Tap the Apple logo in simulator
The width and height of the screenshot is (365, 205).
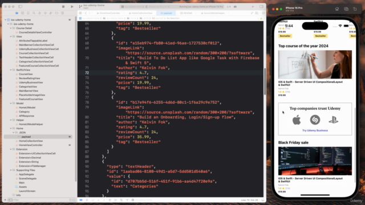297,120
